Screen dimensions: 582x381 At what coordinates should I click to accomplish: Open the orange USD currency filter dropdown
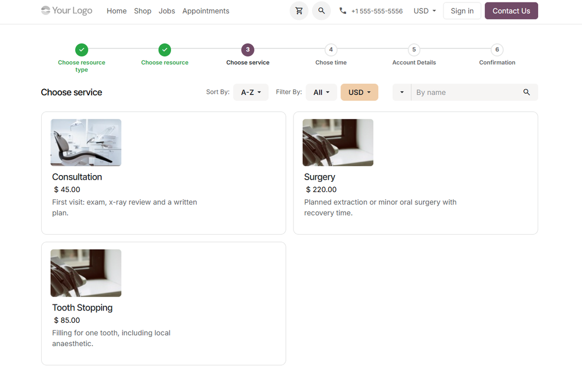tap(360, 92)
